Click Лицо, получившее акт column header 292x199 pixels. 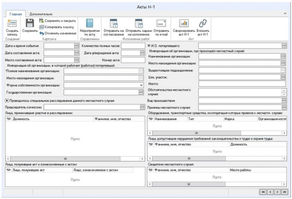tap(42, 170)
